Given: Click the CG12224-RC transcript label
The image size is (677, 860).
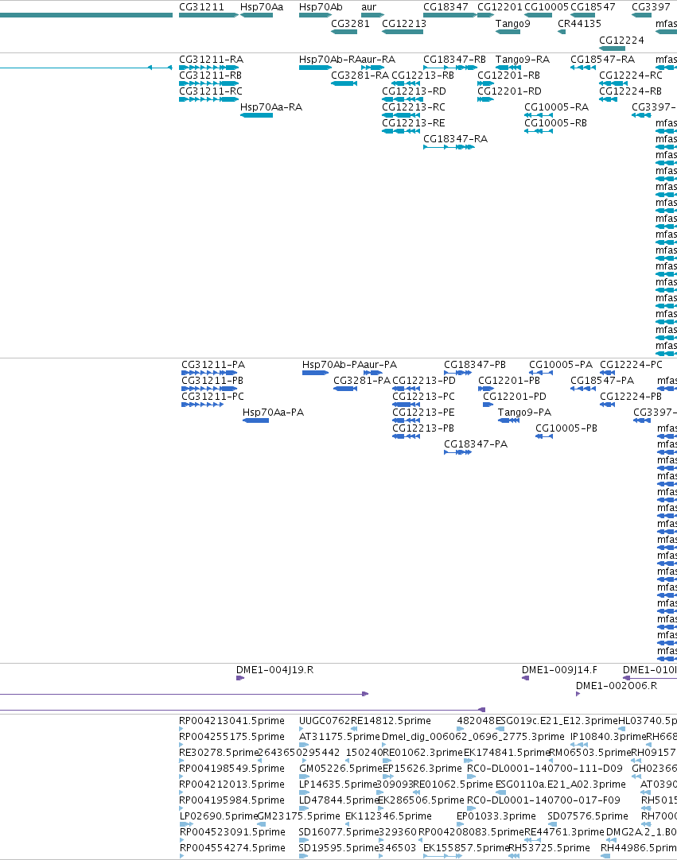Looking at the screenshot, I should click(631, 76).
